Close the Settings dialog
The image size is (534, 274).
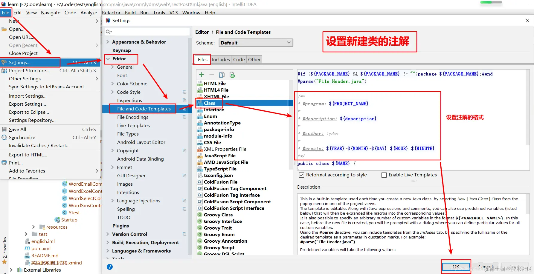coord(527,20)
